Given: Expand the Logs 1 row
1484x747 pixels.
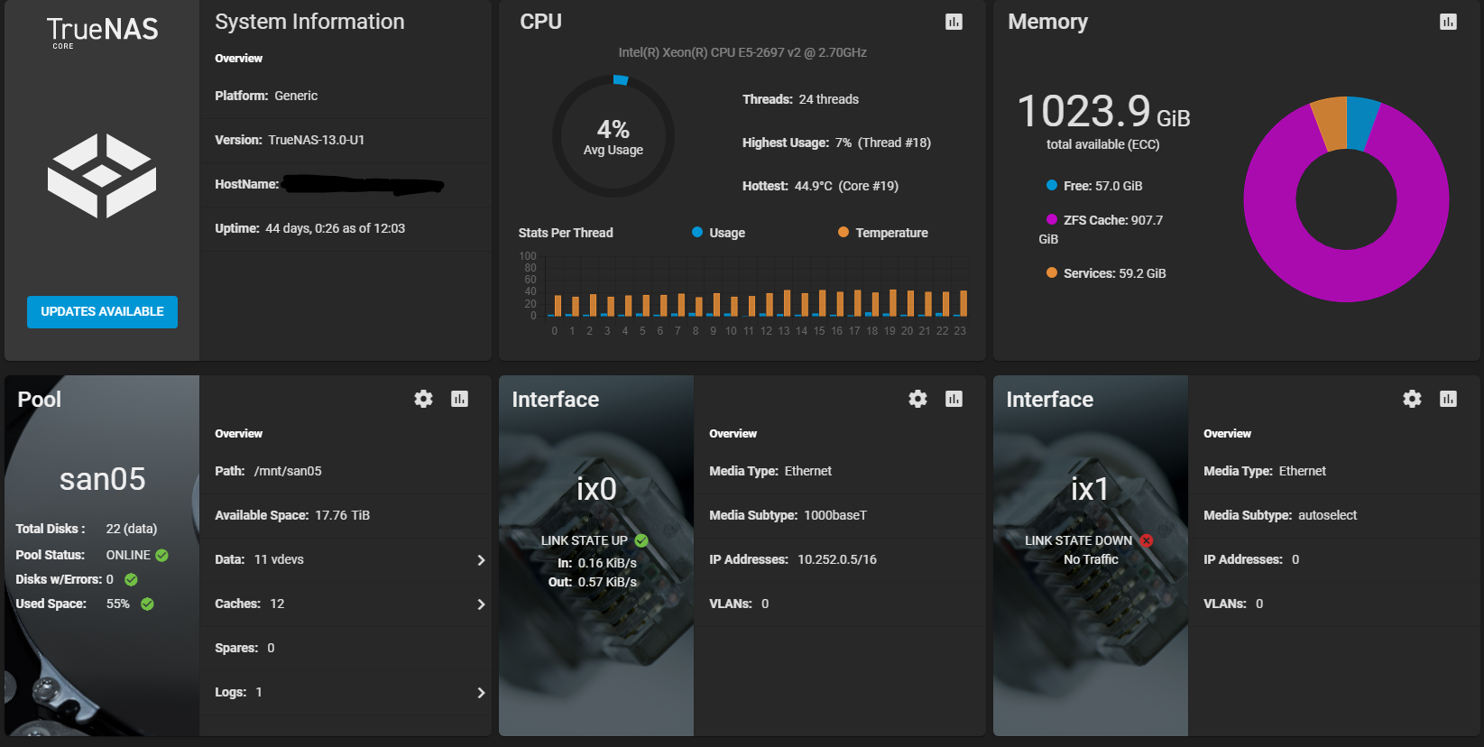Looking at the screenshot, I should point(346,692).
